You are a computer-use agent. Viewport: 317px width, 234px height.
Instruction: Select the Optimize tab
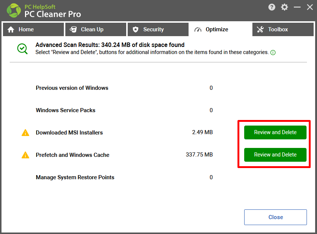point(220,29)
